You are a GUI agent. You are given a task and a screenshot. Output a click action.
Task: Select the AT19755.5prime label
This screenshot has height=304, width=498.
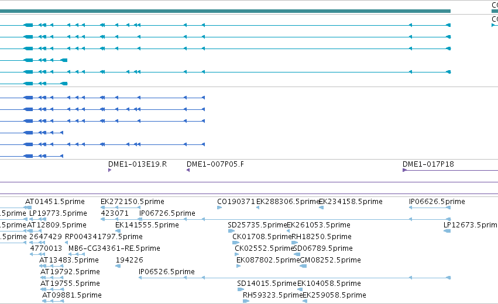[70, 284]
